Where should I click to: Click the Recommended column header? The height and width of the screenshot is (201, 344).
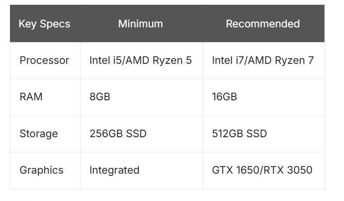tap(263, 23)
